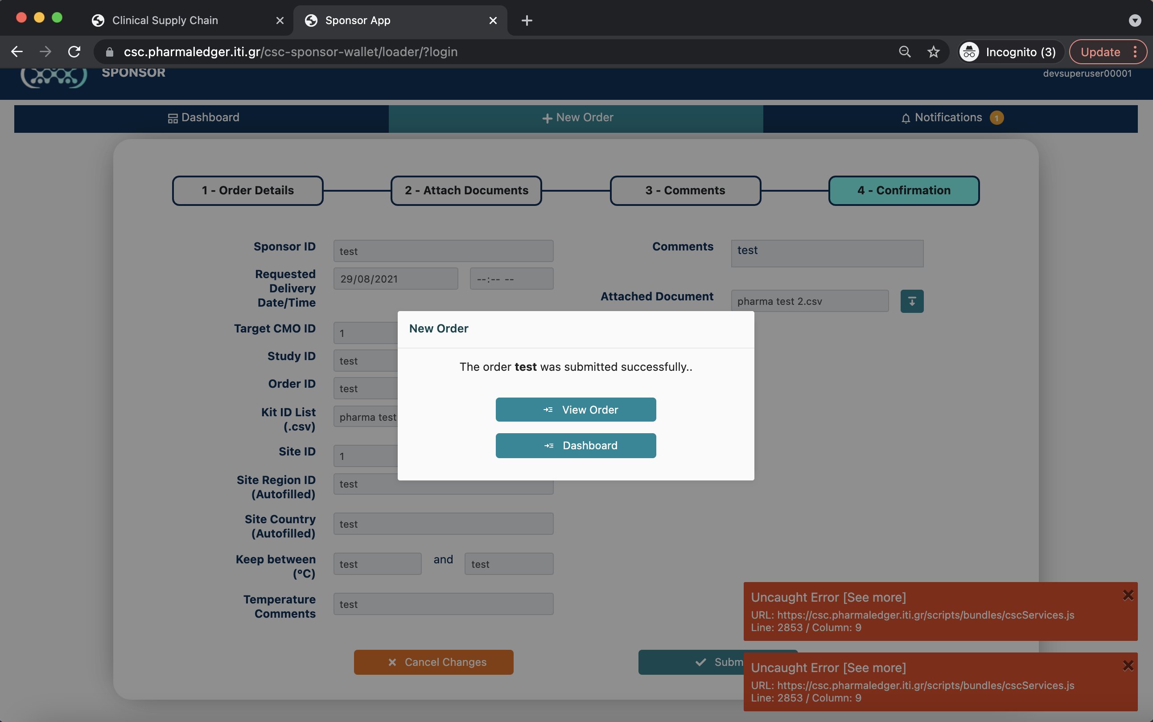Image resolution: width=1153 pixels, height=722 pixels.
Task: Click the address bar URL
Action: point(290,52)
